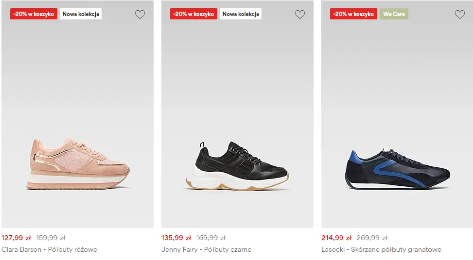Click "Jenny Fairy - Półbuty czarne" product title

tap(206, 249)
